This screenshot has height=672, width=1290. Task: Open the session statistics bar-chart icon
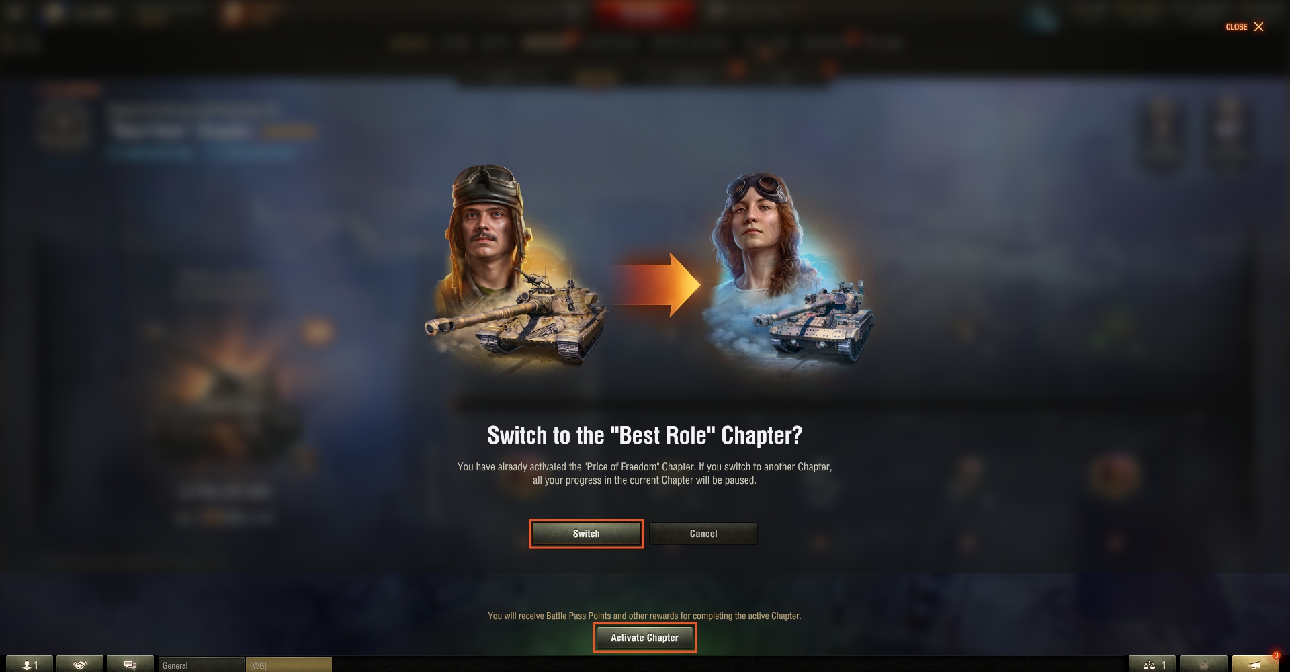1203,665
